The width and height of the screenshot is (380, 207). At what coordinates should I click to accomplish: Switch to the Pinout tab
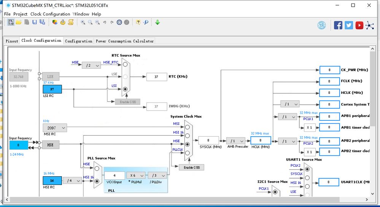[12, 41]
